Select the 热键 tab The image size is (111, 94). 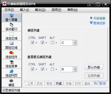pyautogui.click(x=59, y=83)
